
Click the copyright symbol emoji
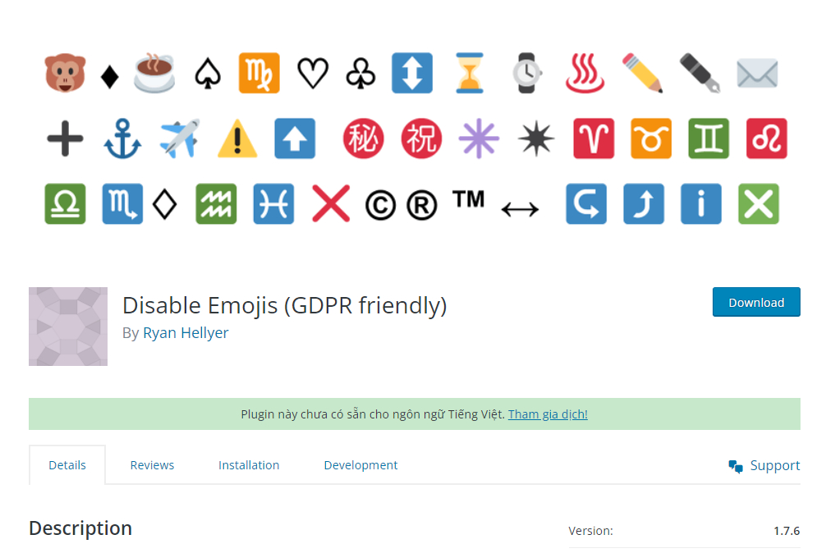[x=381, y=205]
